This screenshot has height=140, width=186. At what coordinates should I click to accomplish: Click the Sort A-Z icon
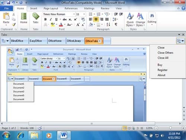pos(108,25)
